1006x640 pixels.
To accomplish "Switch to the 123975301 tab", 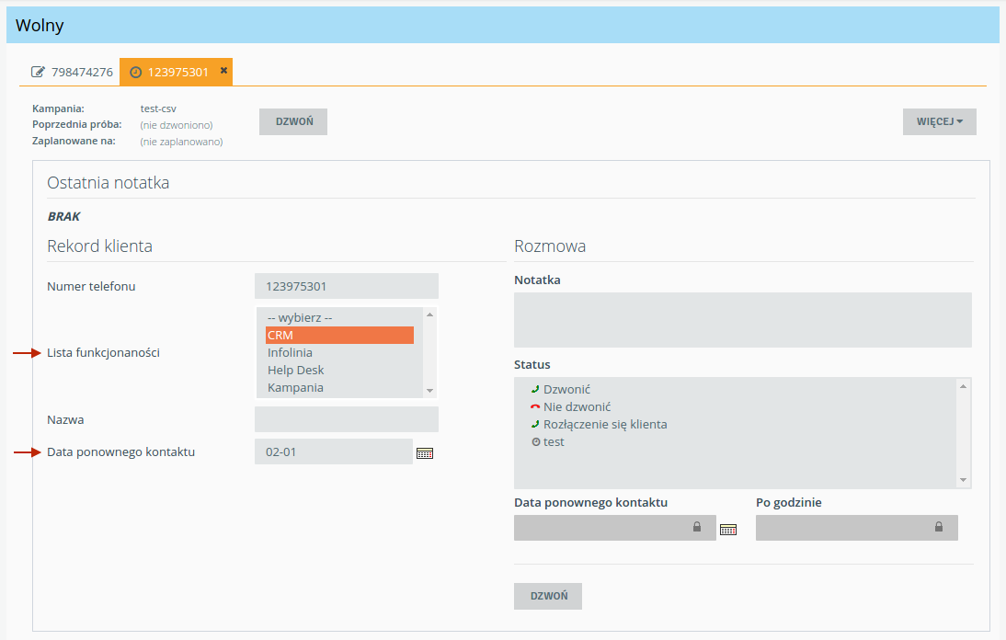I will (177, 72).
